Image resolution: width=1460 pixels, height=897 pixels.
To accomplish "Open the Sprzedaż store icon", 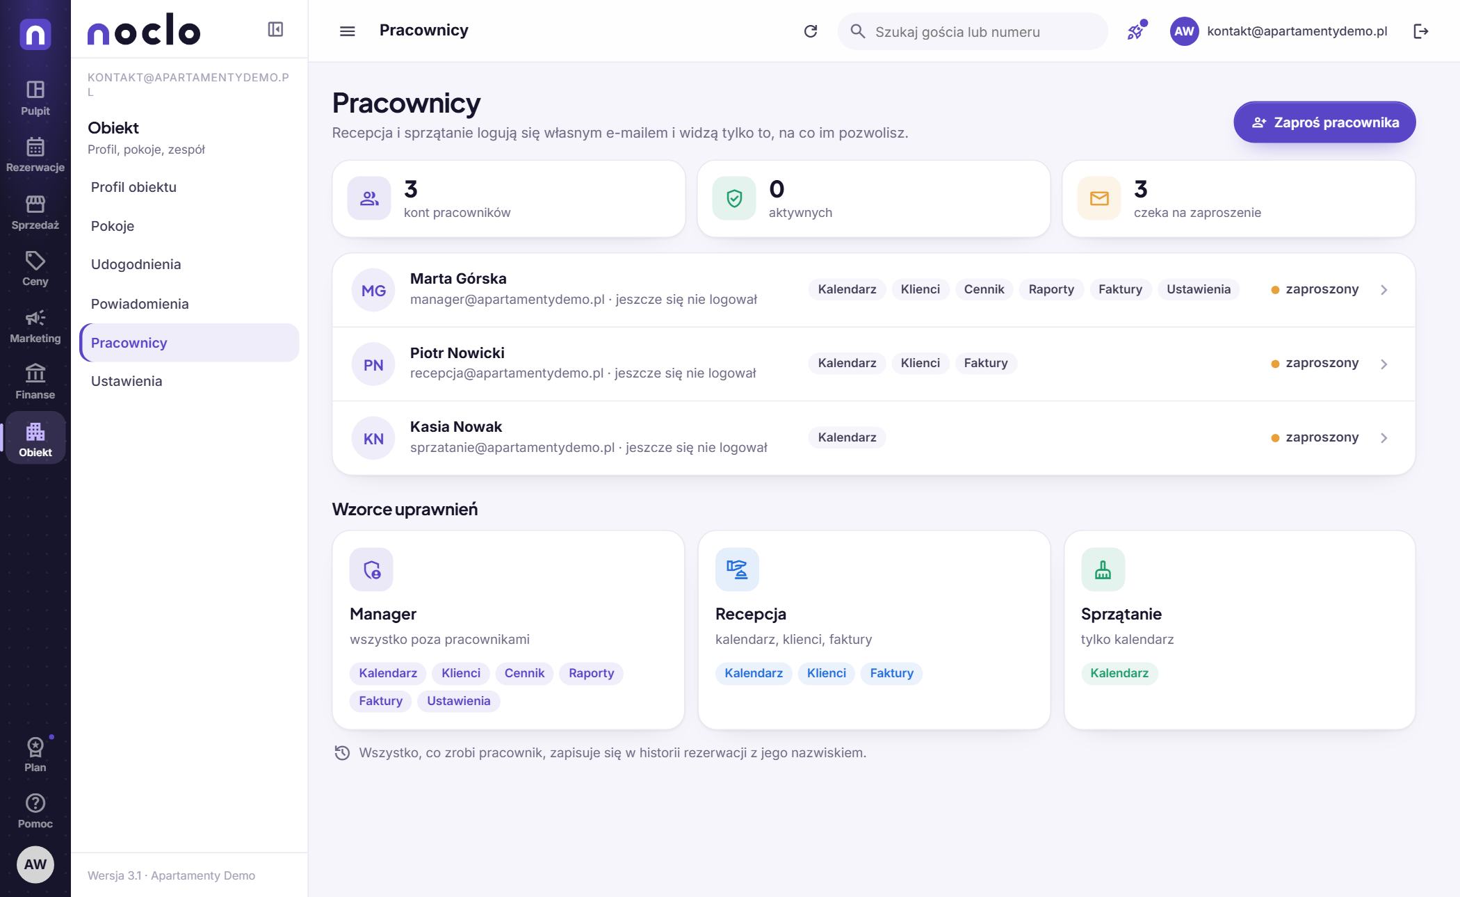I will [x=35, y=204].
